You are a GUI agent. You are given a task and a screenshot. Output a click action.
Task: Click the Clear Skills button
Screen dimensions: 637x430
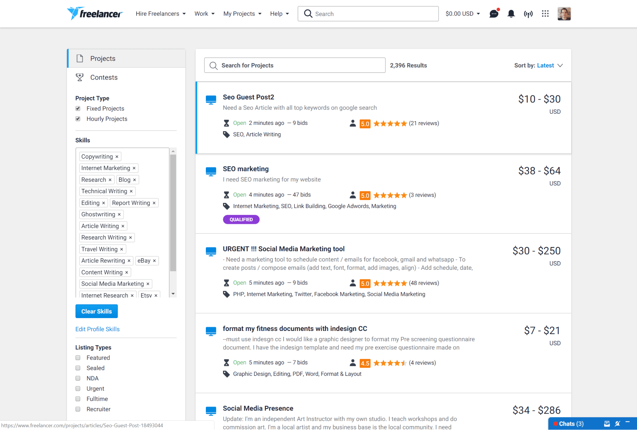(x=97, y=312)
